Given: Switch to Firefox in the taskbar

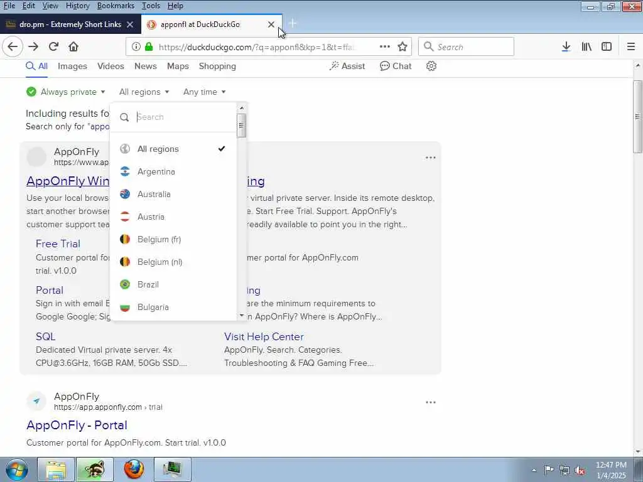Looking at the screenshot, I should [134, 469].
